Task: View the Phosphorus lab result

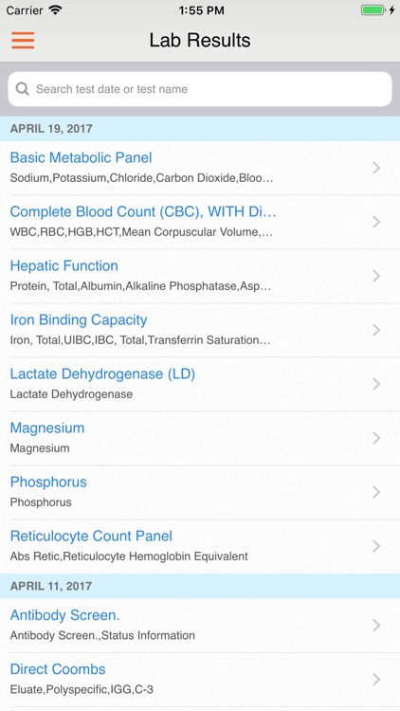Action: (200, 492)
